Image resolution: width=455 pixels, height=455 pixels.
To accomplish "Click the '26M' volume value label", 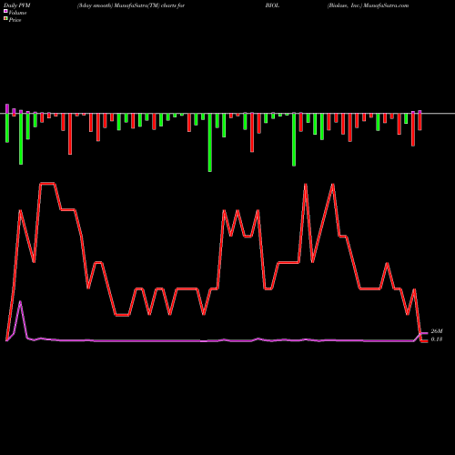I will tap(437, 331).
